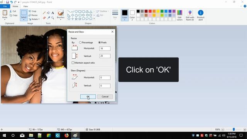Viewport: 247px width, 139px height.
Task: Click the Crop button
Action: pos(32,11)
